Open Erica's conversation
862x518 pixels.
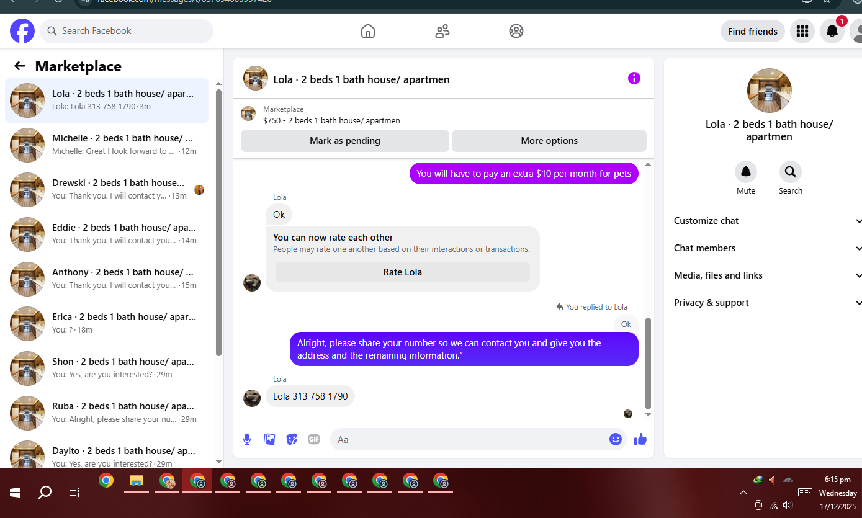click(107, 324)
